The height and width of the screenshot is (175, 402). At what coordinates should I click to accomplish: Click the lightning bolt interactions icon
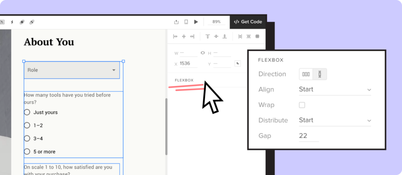[12, 22]
